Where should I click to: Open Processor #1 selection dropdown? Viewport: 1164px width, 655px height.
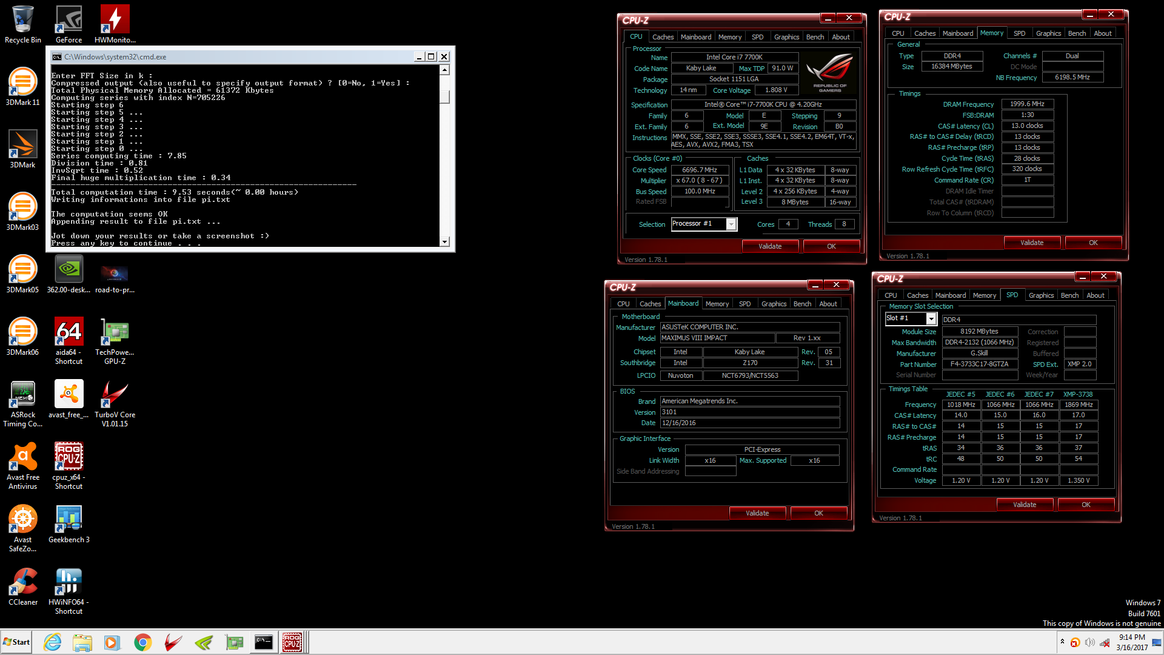pyautogui.click(x=732, y=224)
